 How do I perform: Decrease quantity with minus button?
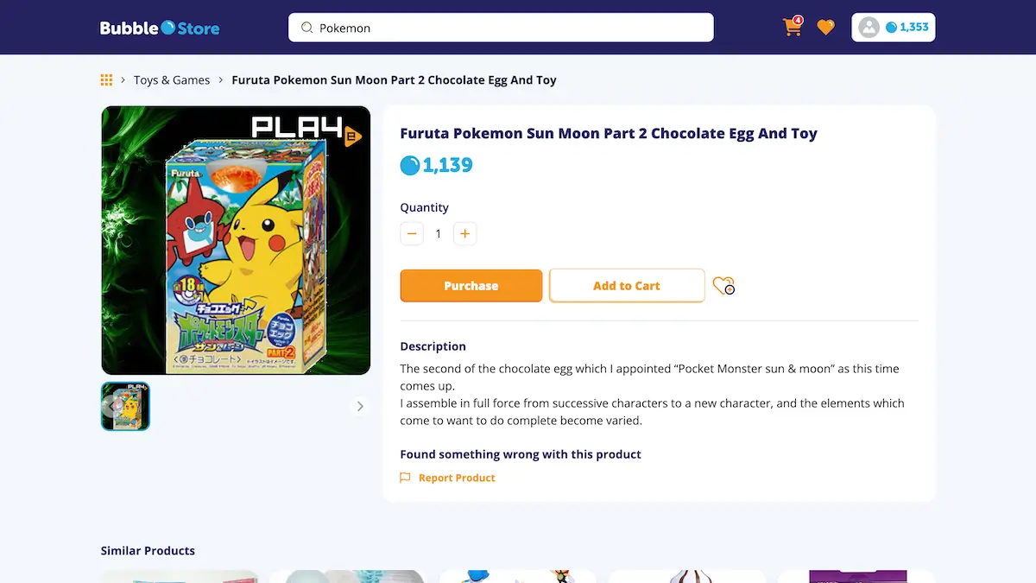[412, 233]
